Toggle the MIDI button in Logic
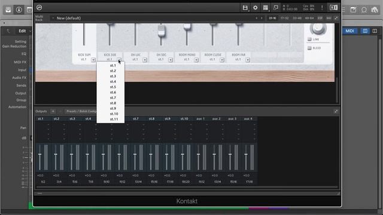 pyautogui.click(x=349, y=31)
